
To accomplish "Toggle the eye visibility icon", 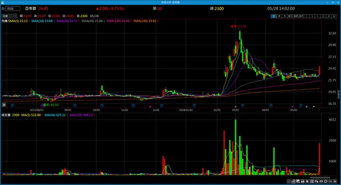I will (x=321, y=181).
